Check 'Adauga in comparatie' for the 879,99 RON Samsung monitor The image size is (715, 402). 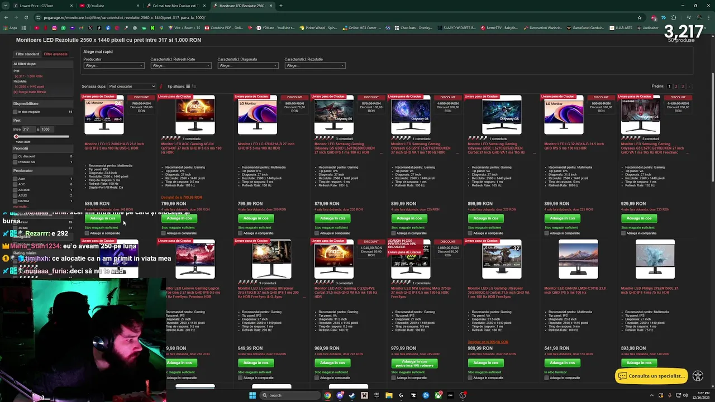[x=317, y=233]
